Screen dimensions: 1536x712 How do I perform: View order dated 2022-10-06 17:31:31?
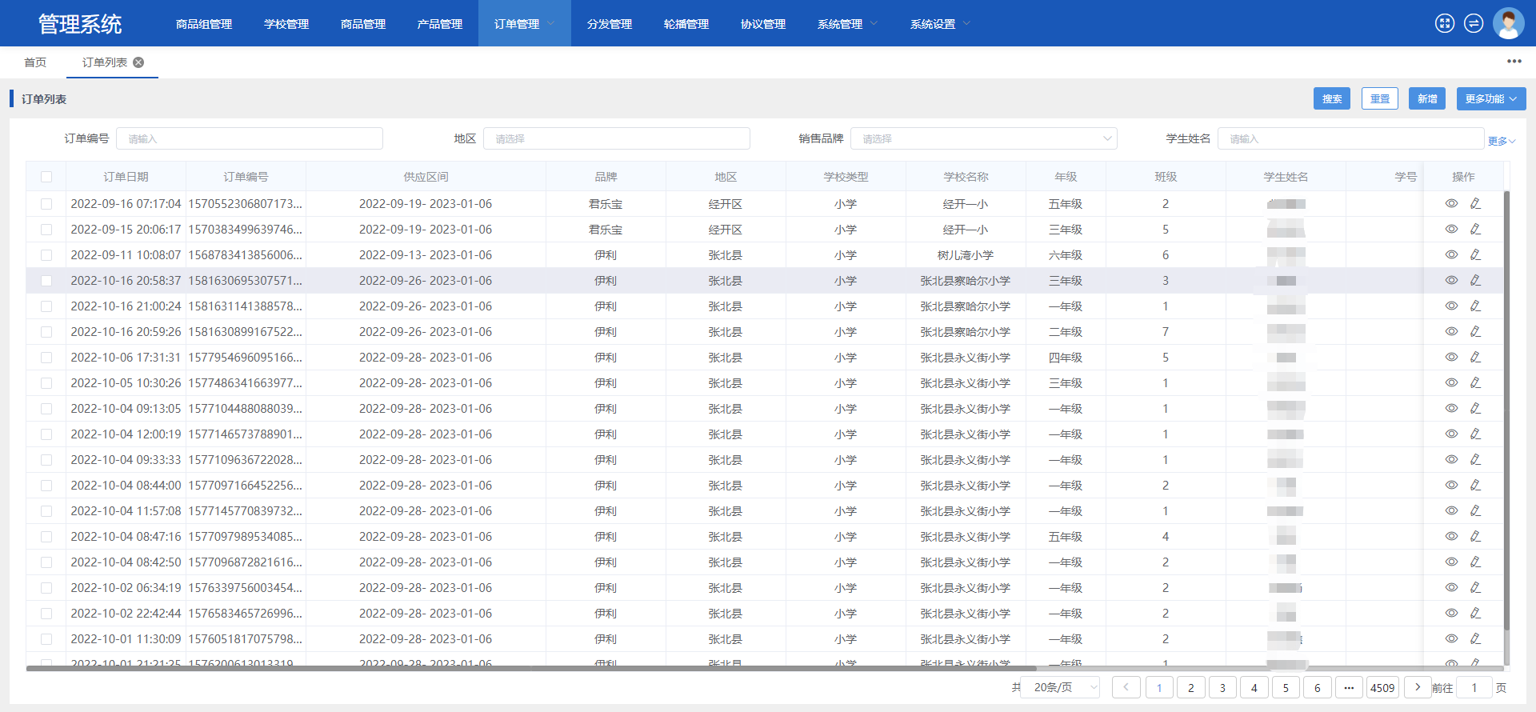[x=1451, y=357]
